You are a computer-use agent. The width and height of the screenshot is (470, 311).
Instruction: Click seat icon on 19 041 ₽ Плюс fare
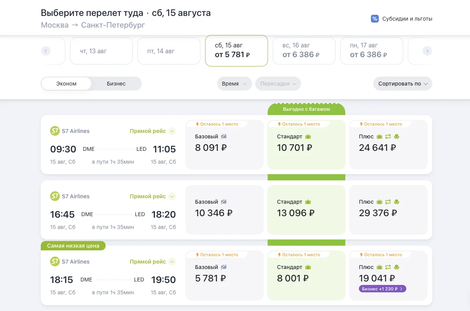pos(397,267)
